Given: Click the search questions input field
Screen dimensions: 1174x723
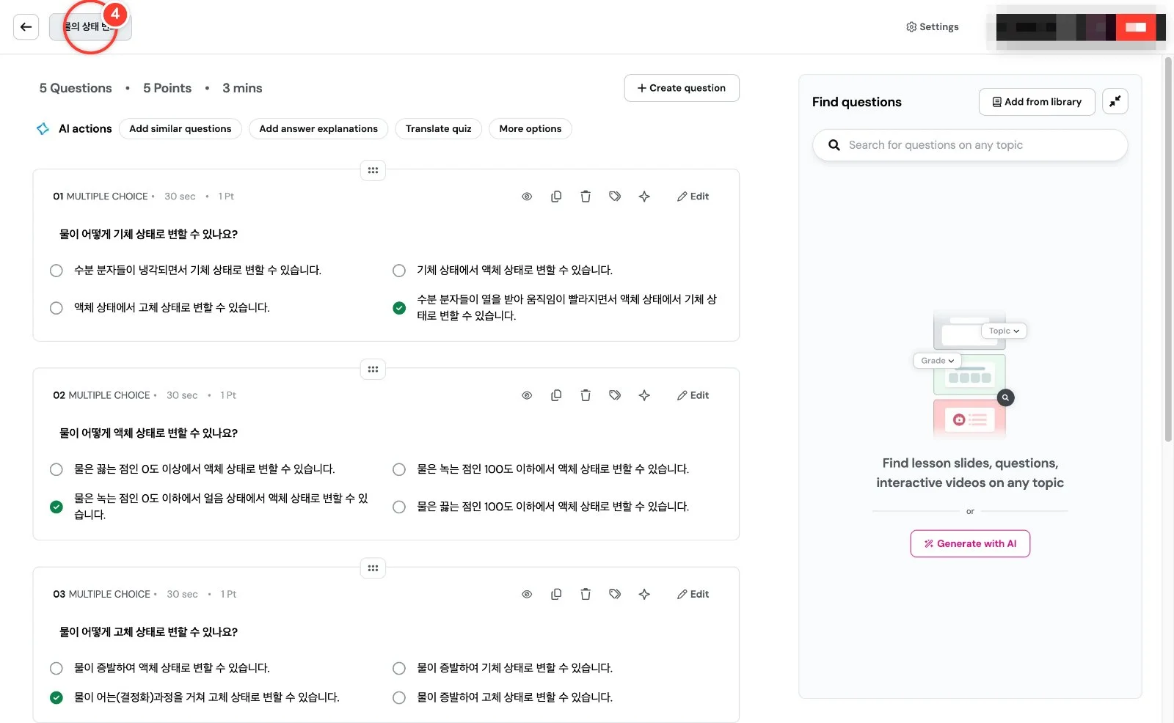Looking at the screenshot, I should coord(970,145).
